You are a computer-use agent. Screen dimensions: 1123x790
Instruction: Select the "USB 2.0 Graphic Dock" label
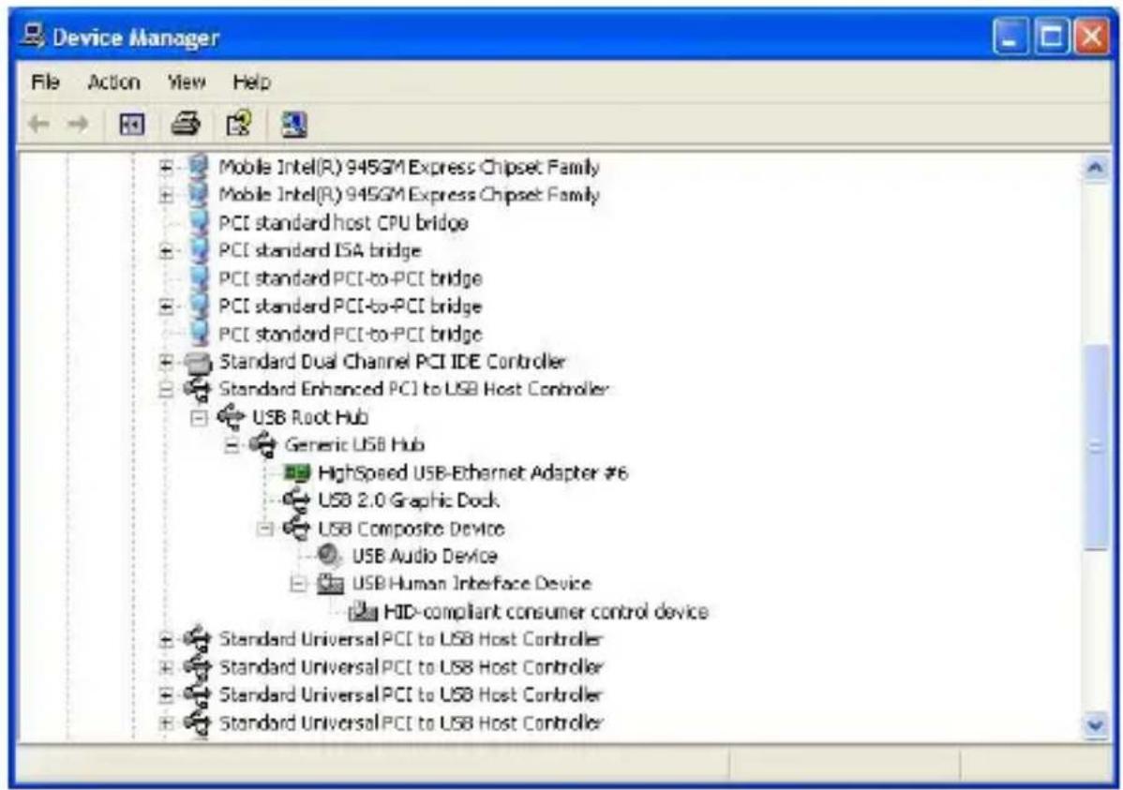pyautogui.click(x=408, y=499)
